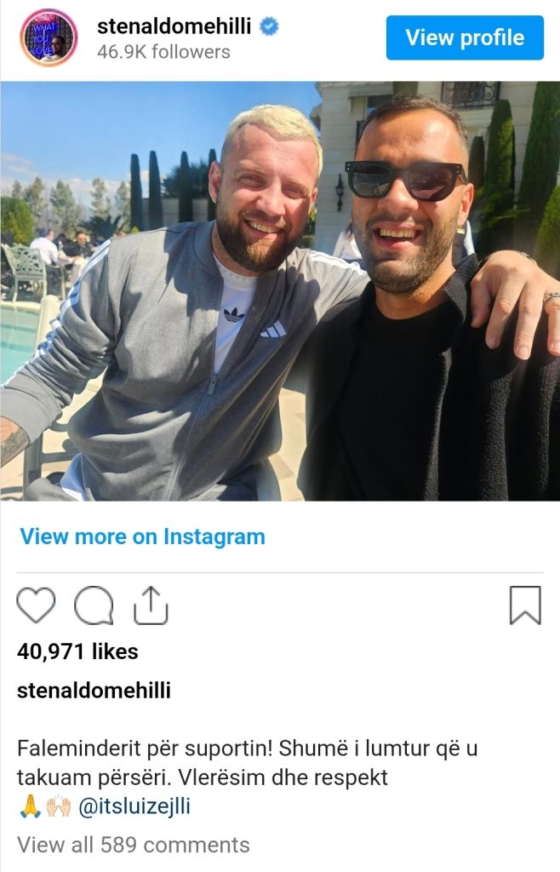560x872 pixels.
Task: Open comments via the speech bubble icon
Action: pos(94,605)
